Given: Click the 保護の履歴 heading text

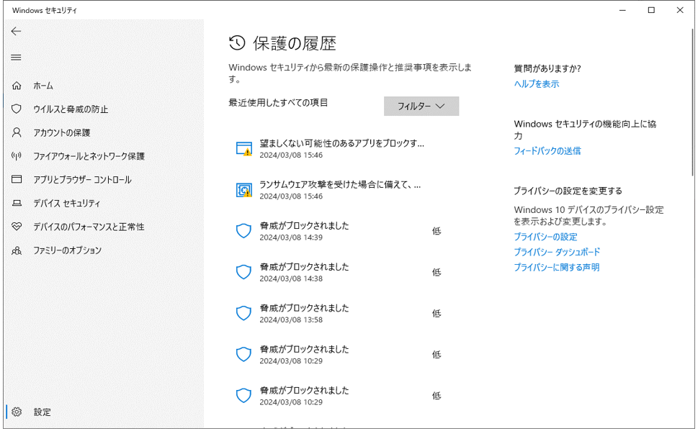Looking at the screenshot, I should (295, 44).
